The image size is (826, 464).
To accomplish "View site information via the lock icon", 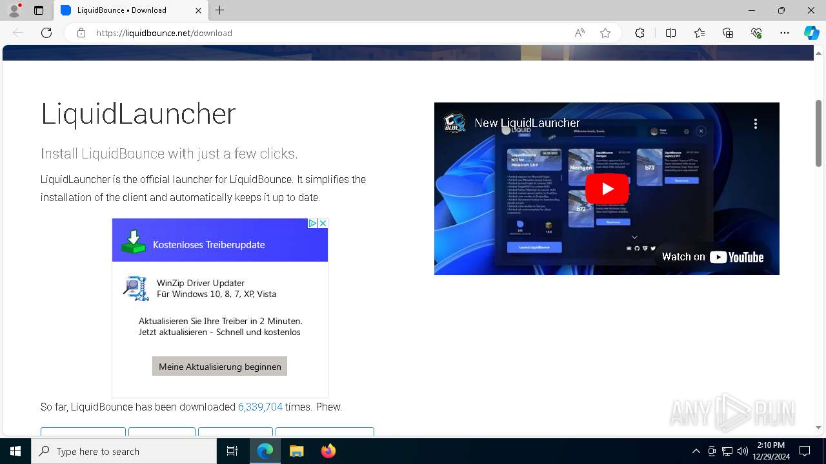I will coord(81,33).
